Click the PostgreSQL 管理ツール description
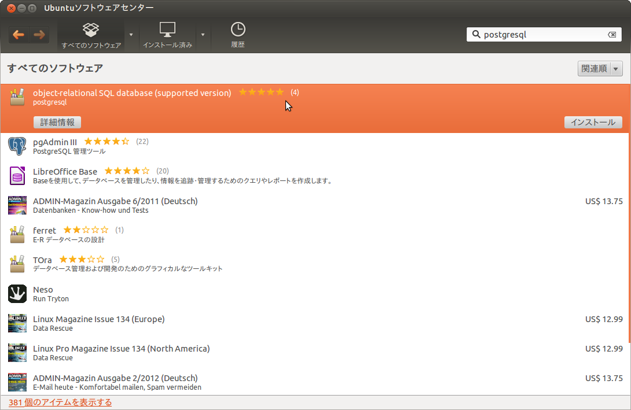Image resolution: width=631 pixels, height=410 pixels. [69, 152]
